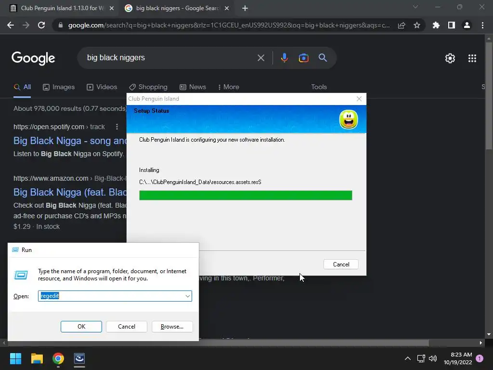Open Google quick settings gear
This screenshot has width=493, height=370.
(x=450, y=58)
